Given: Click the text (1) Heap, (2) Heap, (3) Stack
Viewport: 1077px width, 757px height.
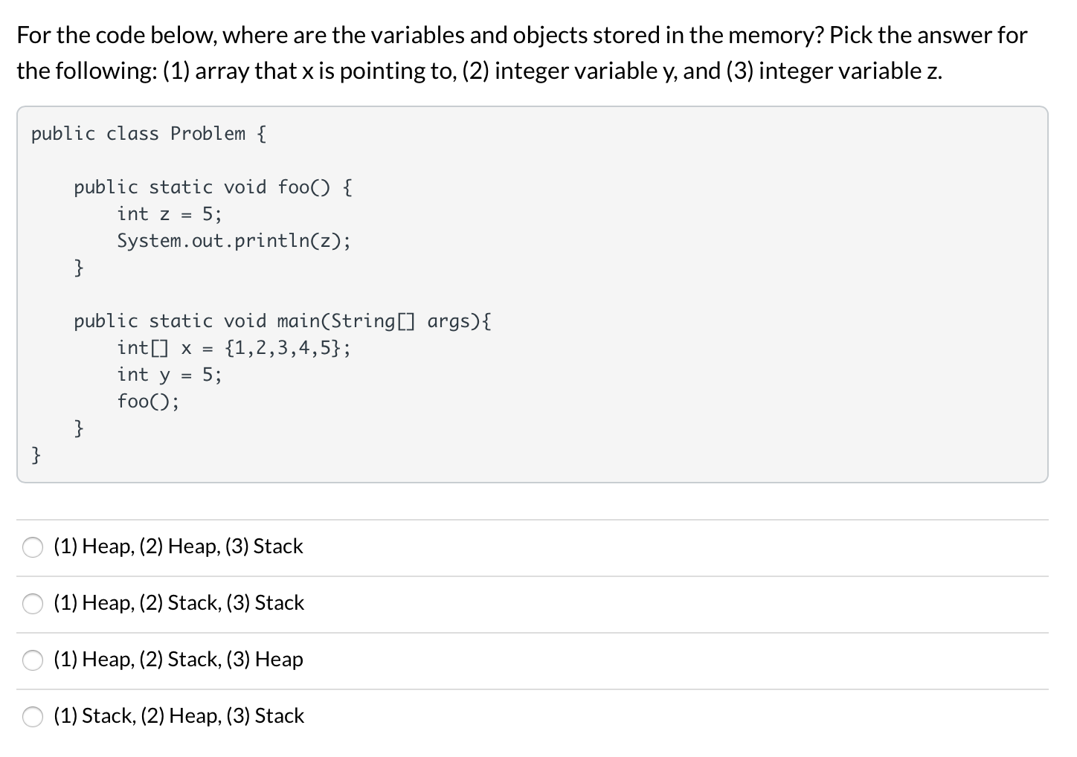Looking at the screenshot, I should [178, 547].
